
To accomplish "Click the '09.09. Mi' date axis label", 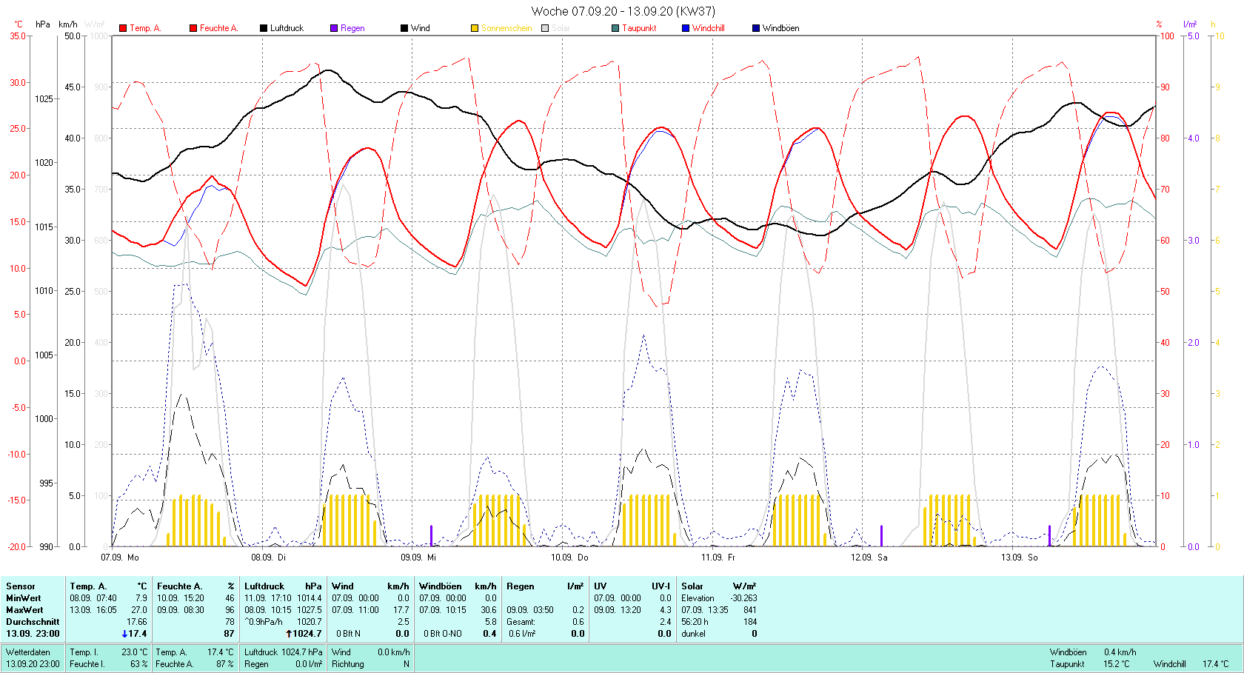I will pos(418,557).
